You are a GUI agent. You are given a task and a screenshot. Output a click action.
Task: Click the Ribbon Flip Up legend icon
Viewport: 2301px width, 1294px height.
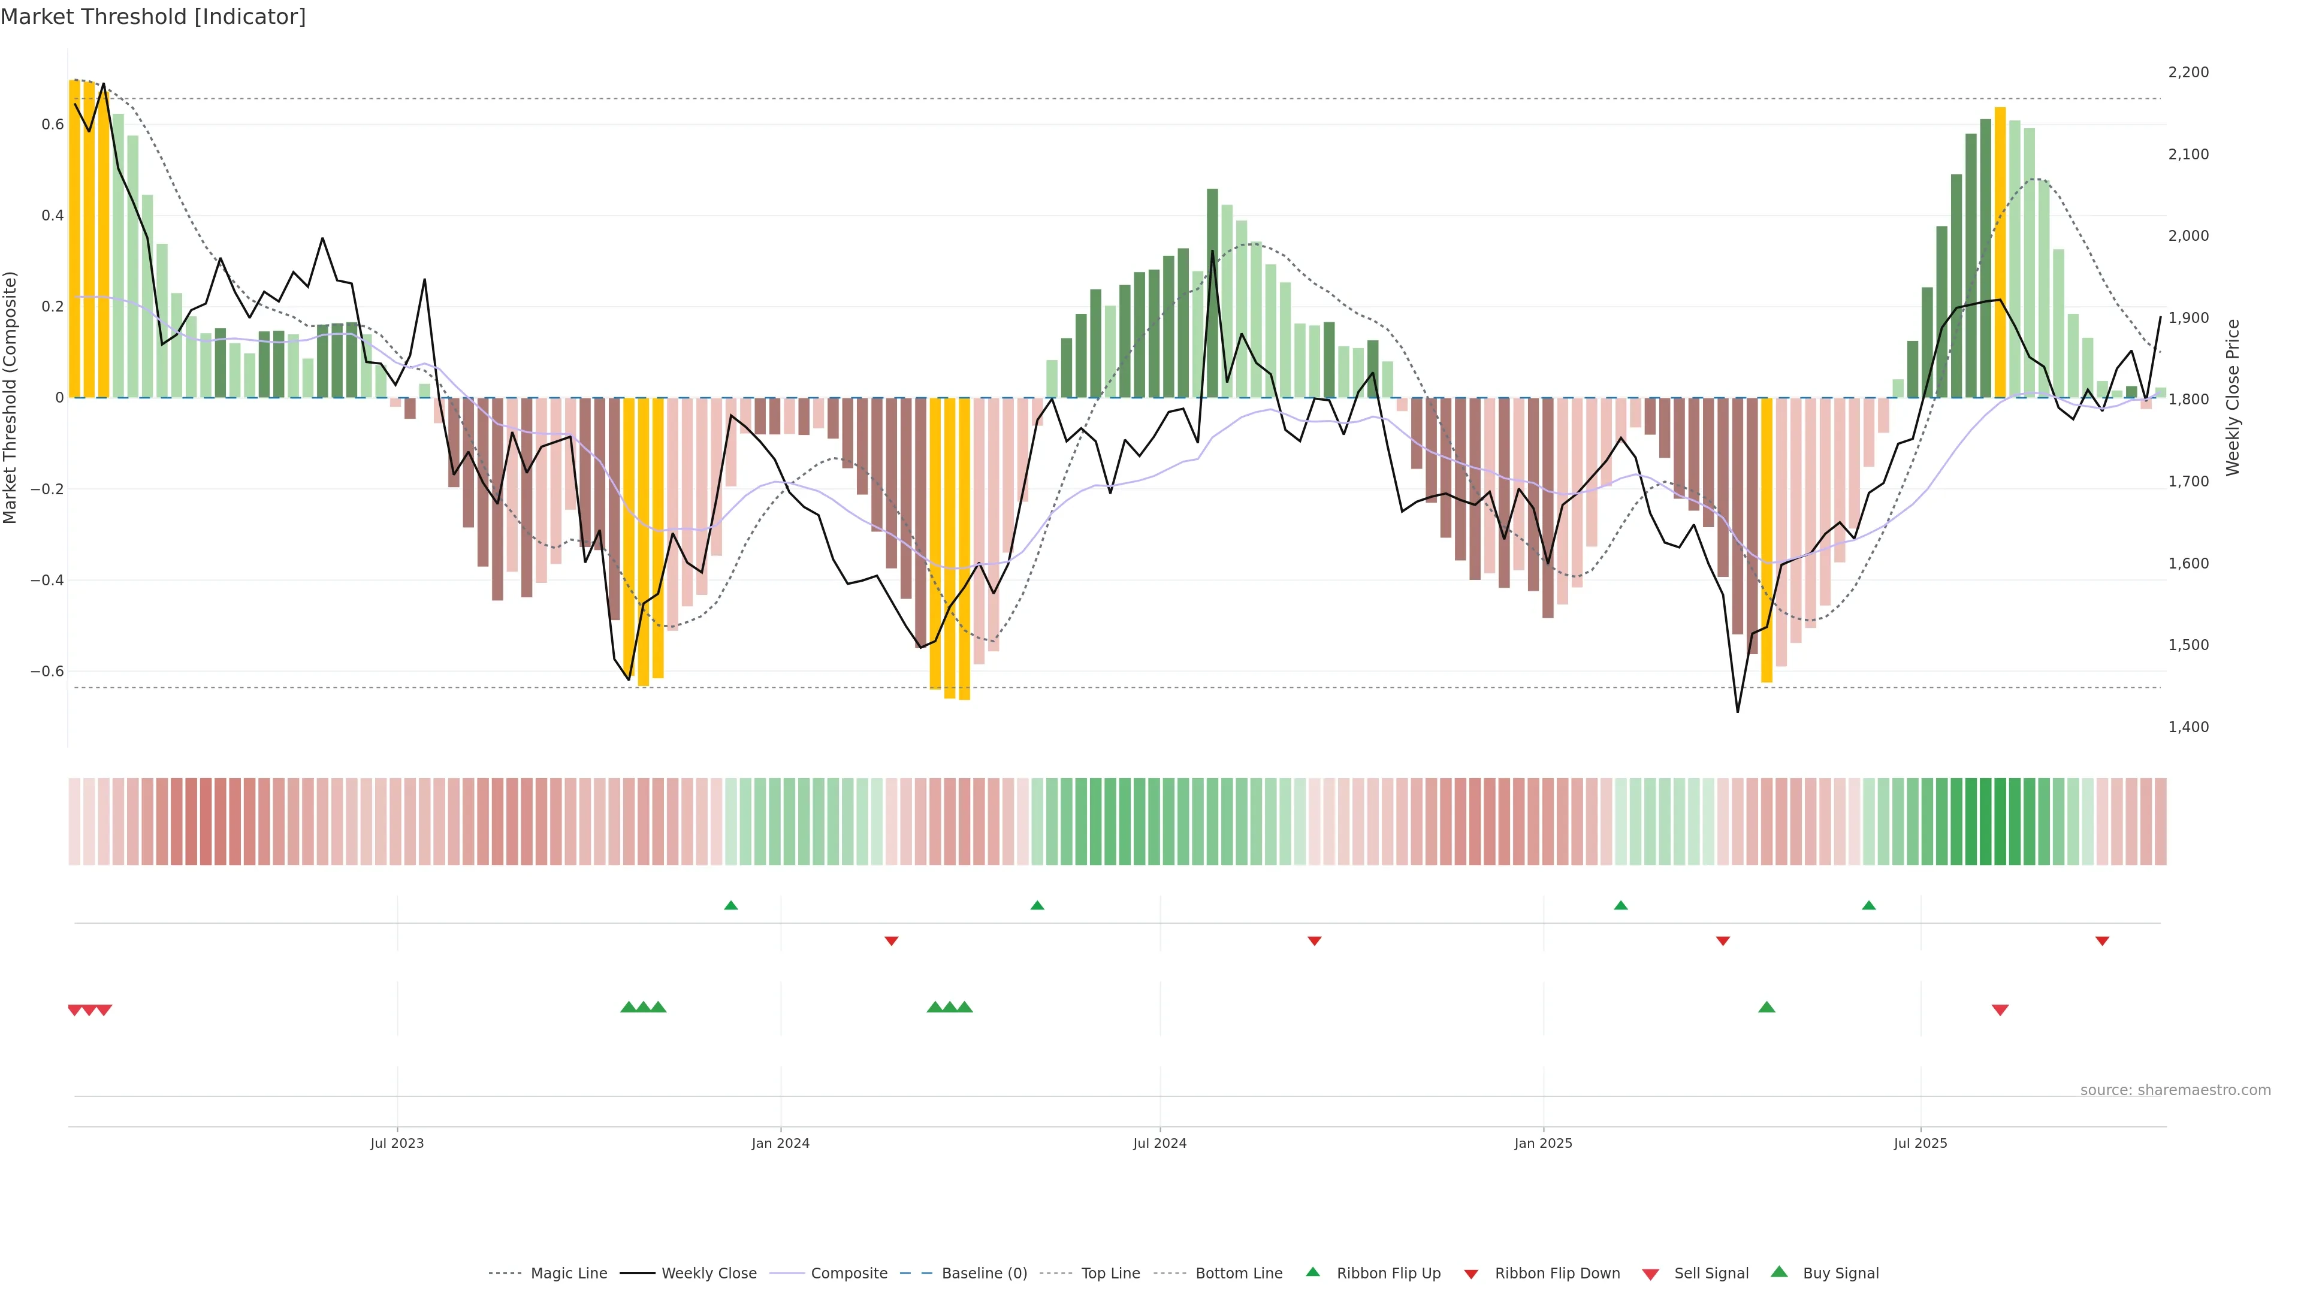[x=1312, y=1272]
